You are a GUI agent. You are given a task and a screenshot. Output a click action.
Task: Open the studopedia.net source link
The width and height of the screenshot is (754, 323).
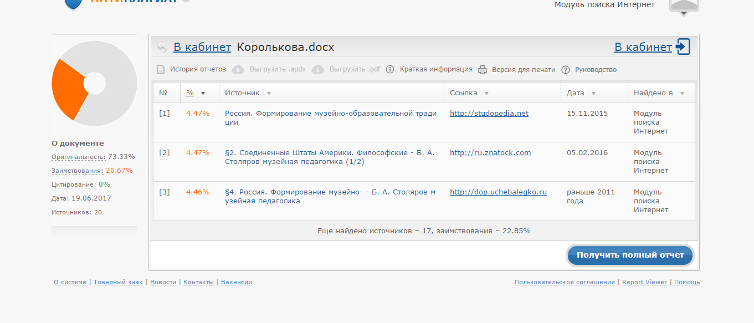click(x=489, y=114)
